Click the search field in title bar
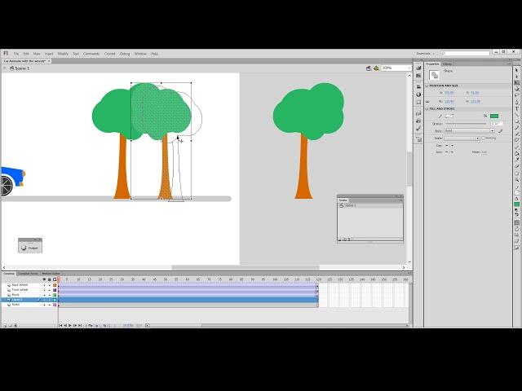Viewport: 522px width, 391px height. point(465,53)
